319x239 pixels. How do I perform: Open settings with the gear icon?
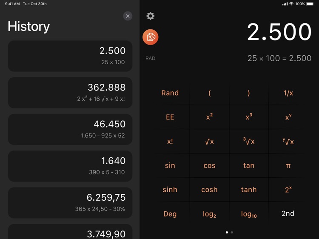(151, 16)
